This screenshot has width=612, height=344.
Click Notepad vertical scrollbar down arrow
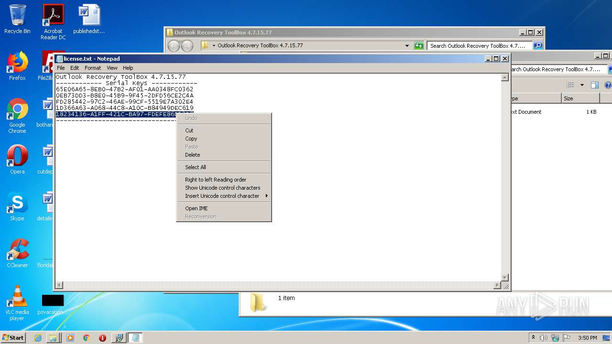click(504, 278)
